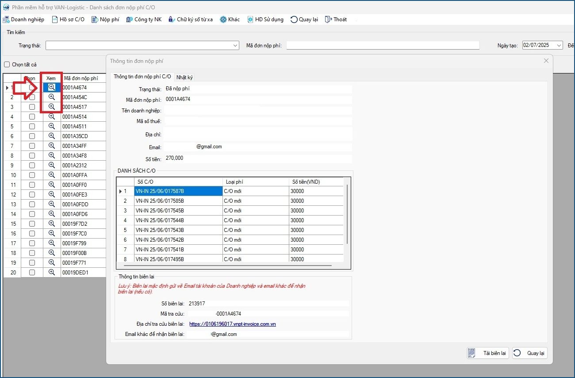Open the view magnifier for order 0001A4674

tap(52, 87)
